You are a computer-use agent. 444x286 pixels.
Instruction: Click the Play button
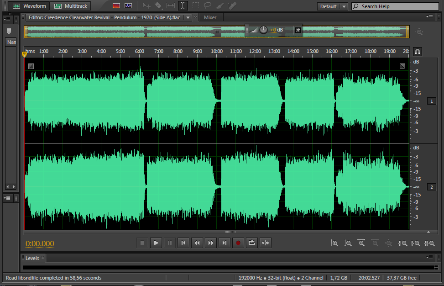pyautogui.click(x=156, y=243)
